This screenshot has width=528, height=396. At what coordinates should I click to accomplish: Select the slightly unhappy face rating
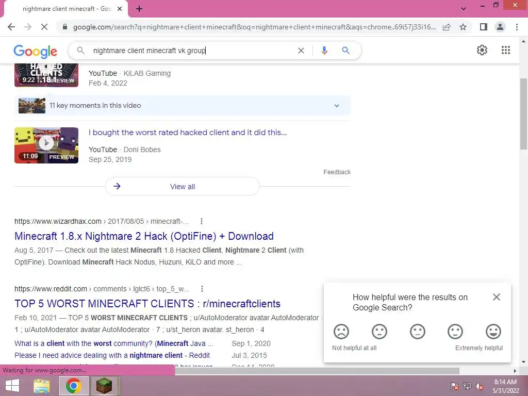379,332
